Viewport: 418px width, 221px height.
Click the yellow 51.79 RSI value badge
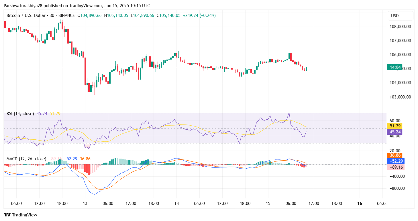pyautogui.click(x=395, y=126)
